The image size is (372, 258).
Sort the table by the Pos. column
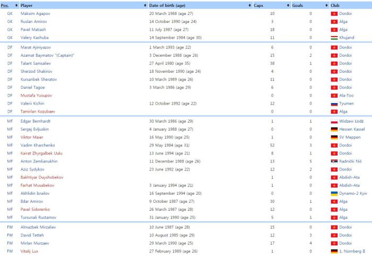click(x=16, y=5)
